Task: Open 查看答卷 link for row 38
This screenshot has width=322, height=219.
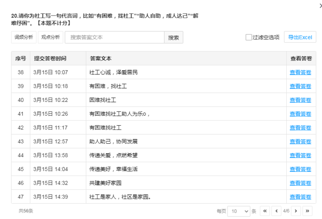Action: click(300, 72)
